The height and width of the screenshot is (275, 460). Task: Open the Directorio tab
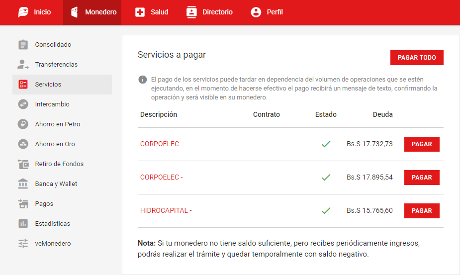click(x=209, y=12)
